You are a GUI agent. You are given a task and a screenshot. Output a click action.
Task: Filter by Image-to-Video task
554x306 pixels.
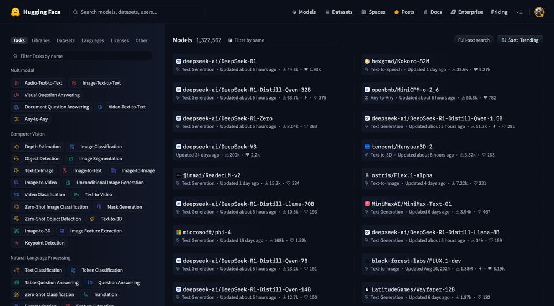coord(35,183)
